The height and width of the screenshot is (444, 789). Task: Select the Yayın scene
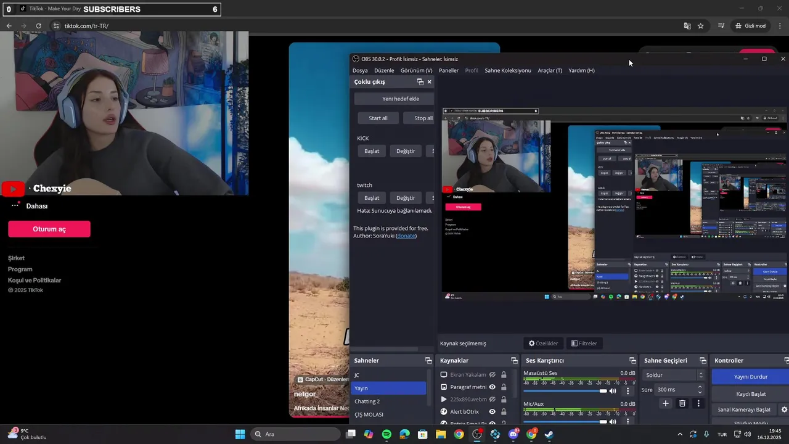click(x=388, y=388)
